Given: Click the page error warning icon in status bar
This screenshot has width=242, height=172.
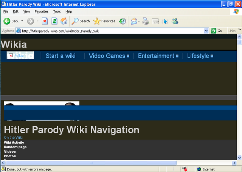Looking at the screenshot, I should (x=3, y=169).
